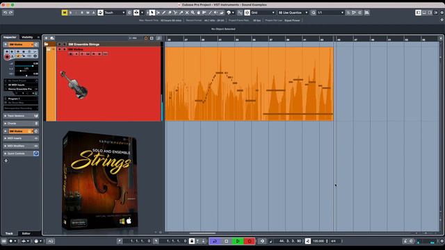445x250 pixels.
Task: Select the Draw pencil tool
Action: (x=164, y=12)
